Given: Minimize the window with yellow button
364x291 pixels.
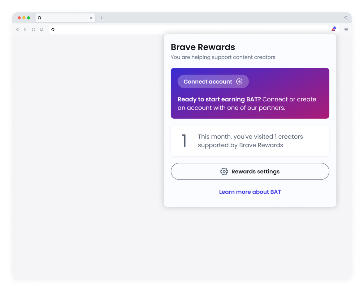Looking at the screenshot, I should [x=24, y=18].
